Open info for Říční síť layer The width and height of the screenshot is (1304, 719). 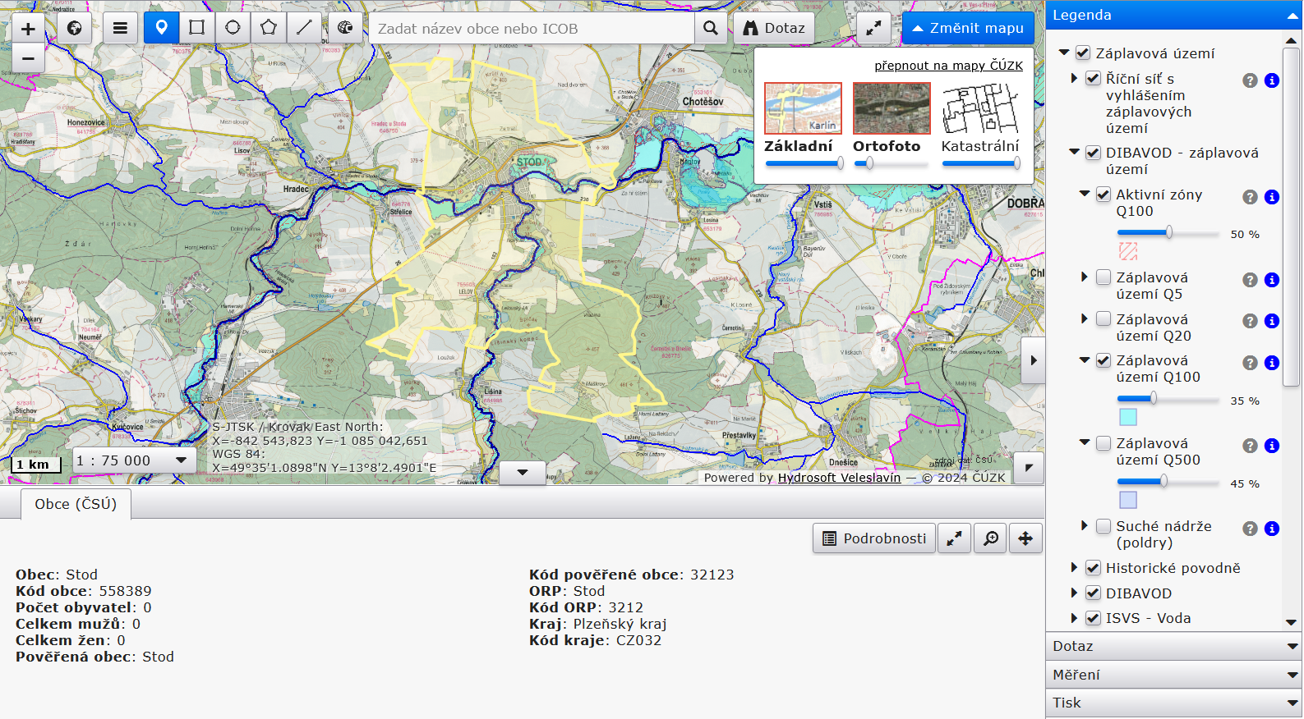[x=1272, y=80]
